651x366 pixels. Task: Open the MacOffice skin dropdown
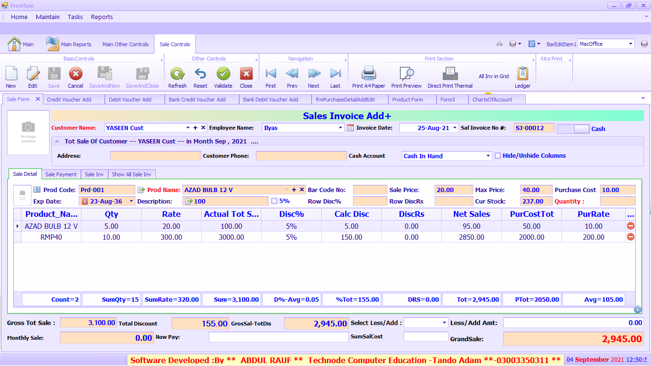pyautogui.click(x=631, y=44)
